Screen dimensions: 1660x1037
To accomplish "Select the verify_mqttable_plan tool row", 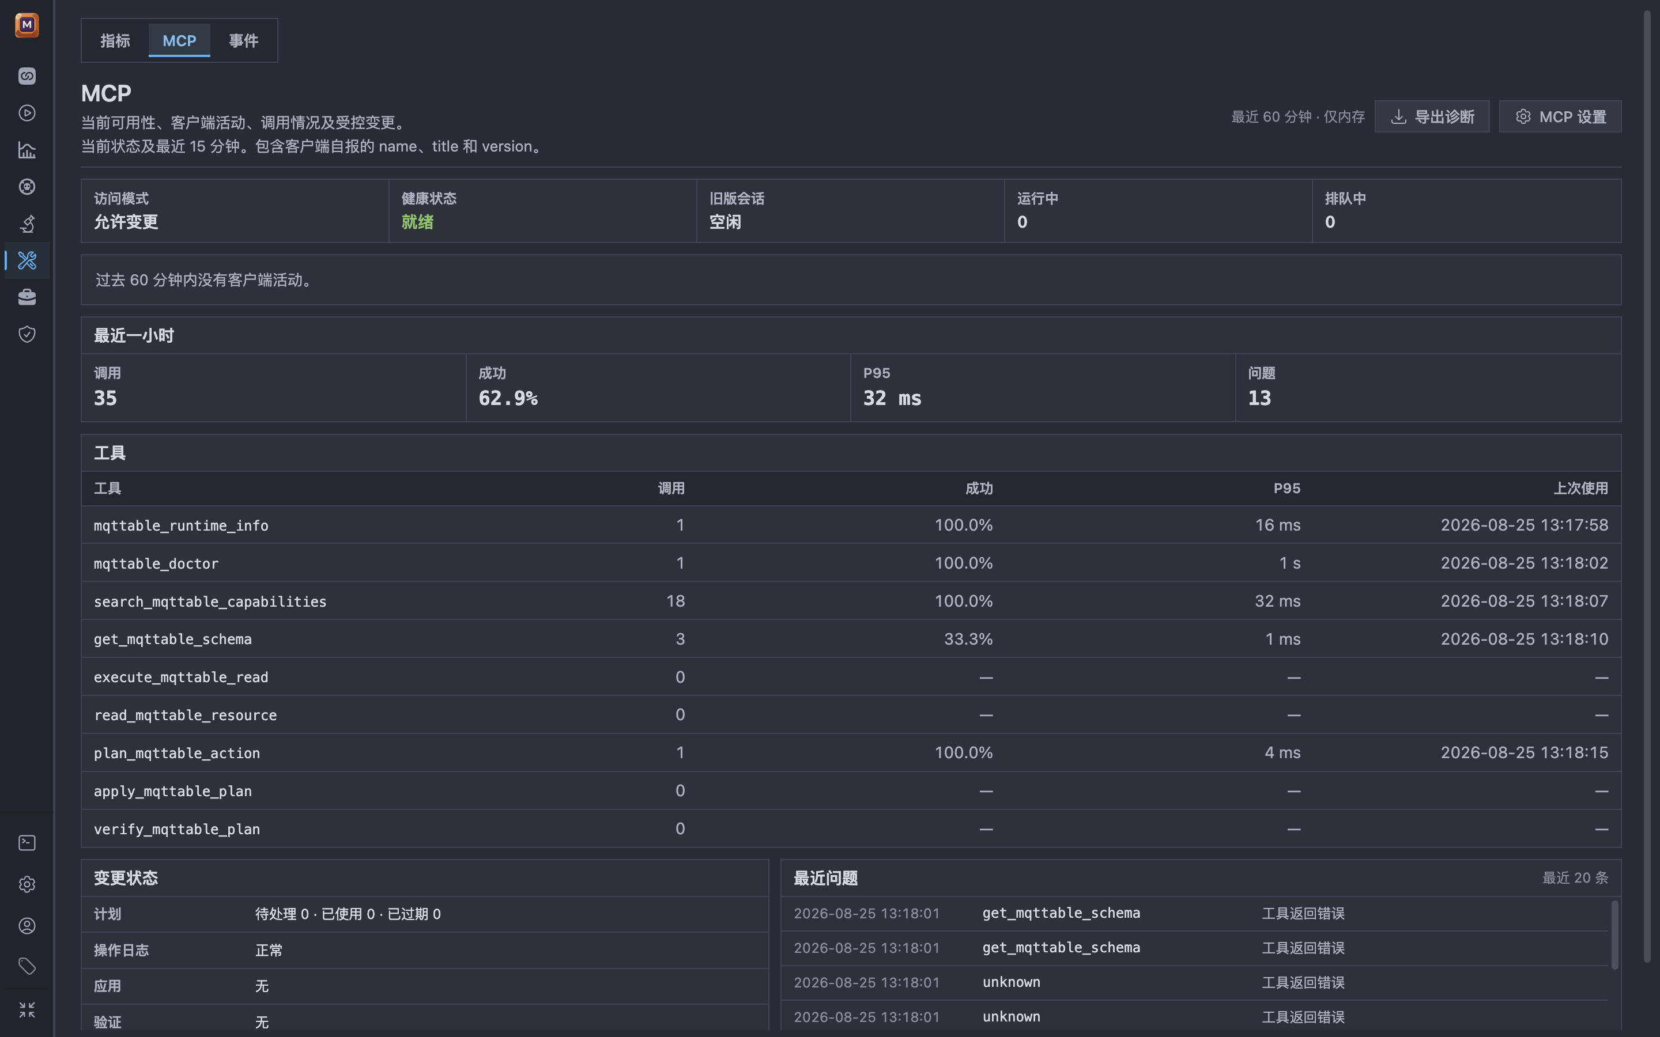I will tap(851, 829).
